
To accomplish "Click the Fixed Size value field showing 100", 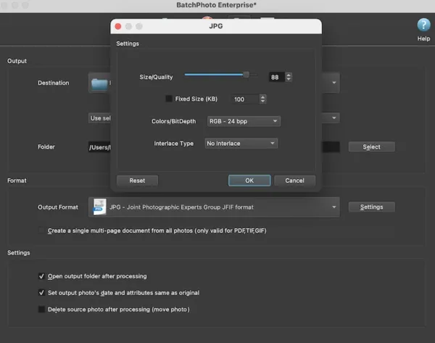I will pos(245,99).
